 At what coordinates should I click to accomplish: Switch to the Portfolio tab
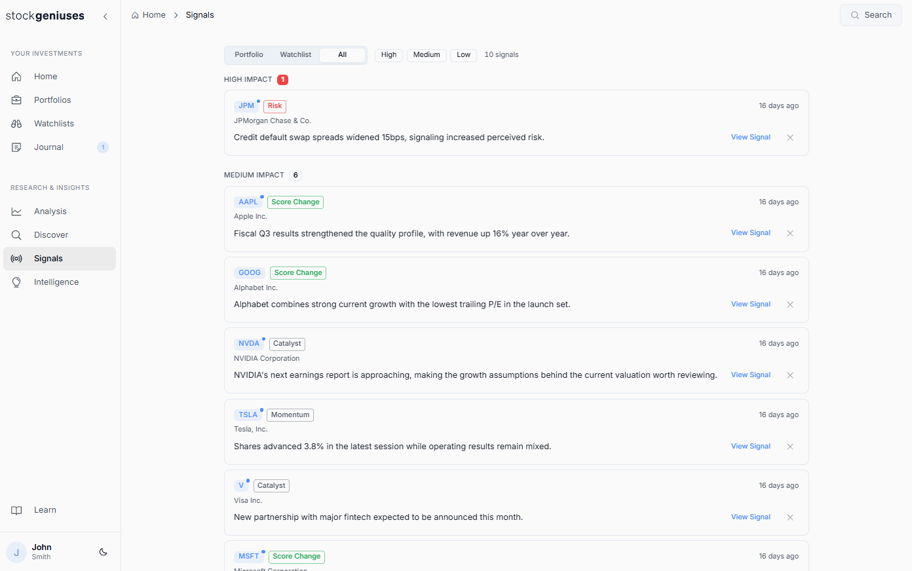pyautogui.click(x=249, y=55)
